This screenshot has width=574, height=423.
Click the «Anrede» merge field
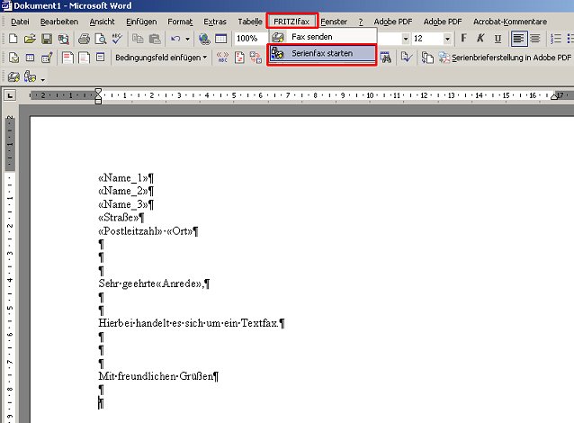pyautogui.click(x=179, y=283)
